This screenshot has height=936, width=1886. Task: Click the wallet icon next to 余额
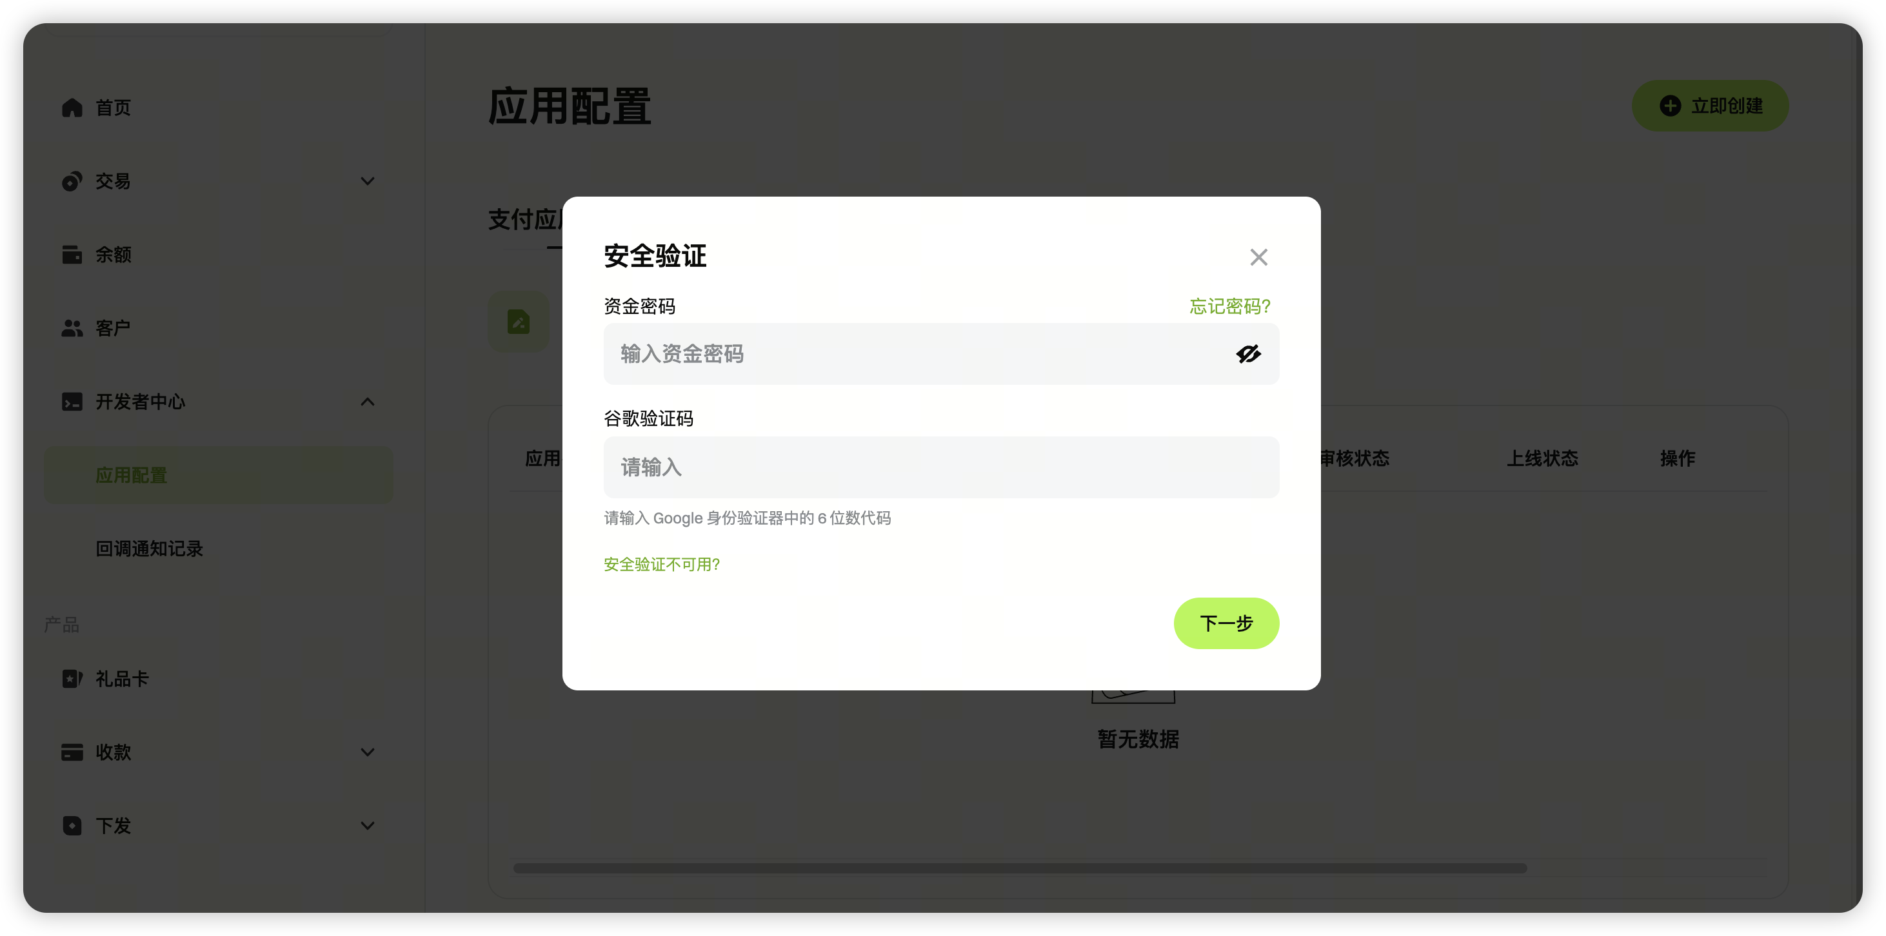click(x=72, y=254)
